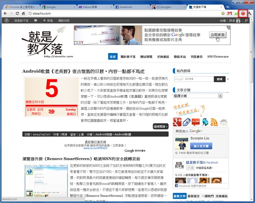Screen dimensions: 255x203
Task: Open the Android軟體《老黃曆》article title
Action: click(x=83, y=71)
